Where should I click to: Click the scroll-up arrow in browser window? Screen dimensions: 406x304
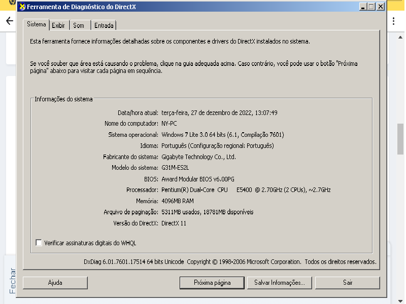[400, 37]
